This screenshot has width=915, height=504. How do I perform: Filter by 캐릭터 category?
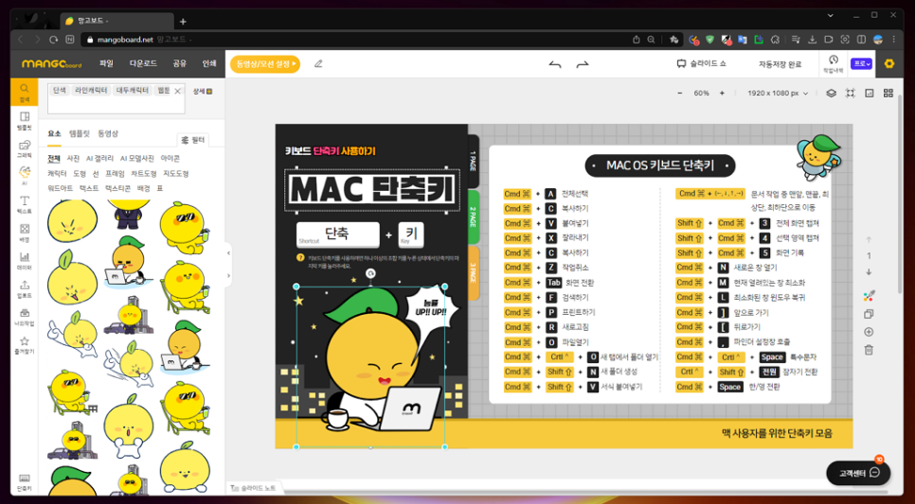pos(57,173)
